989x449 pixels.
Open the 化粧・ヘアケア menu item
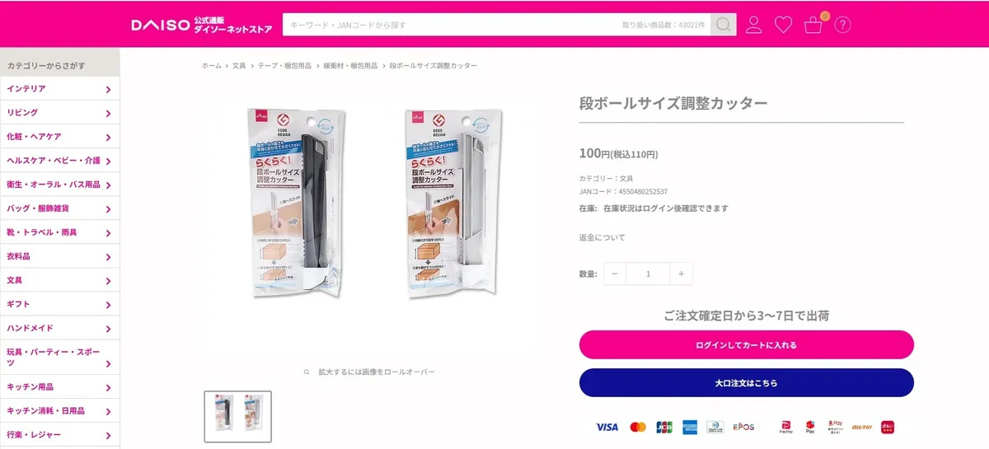(x=59, y=137)
